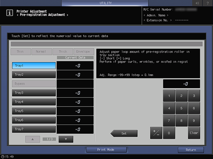
Task: Go to previous page with up arrow
Action: point(33,139)
